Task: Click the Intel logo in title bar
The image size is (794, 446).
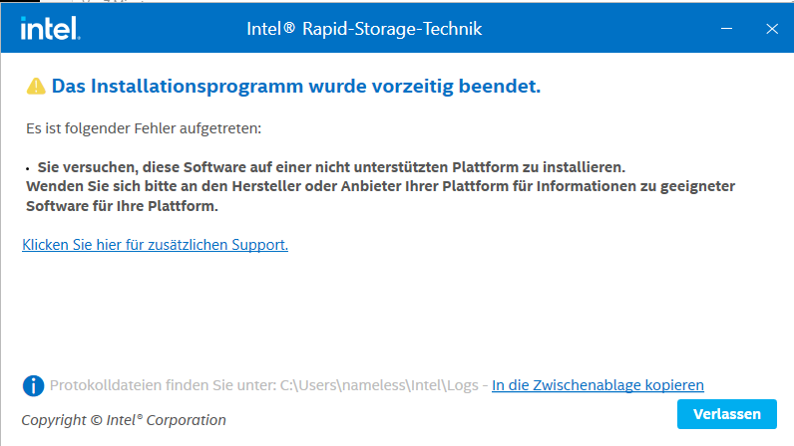Action: [50, 30]
